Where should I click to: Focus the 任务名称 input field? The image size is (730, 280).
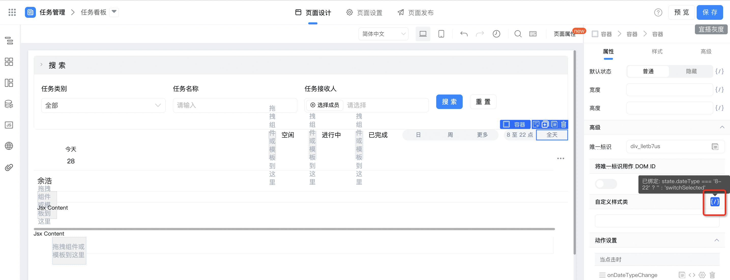(235, 105)
